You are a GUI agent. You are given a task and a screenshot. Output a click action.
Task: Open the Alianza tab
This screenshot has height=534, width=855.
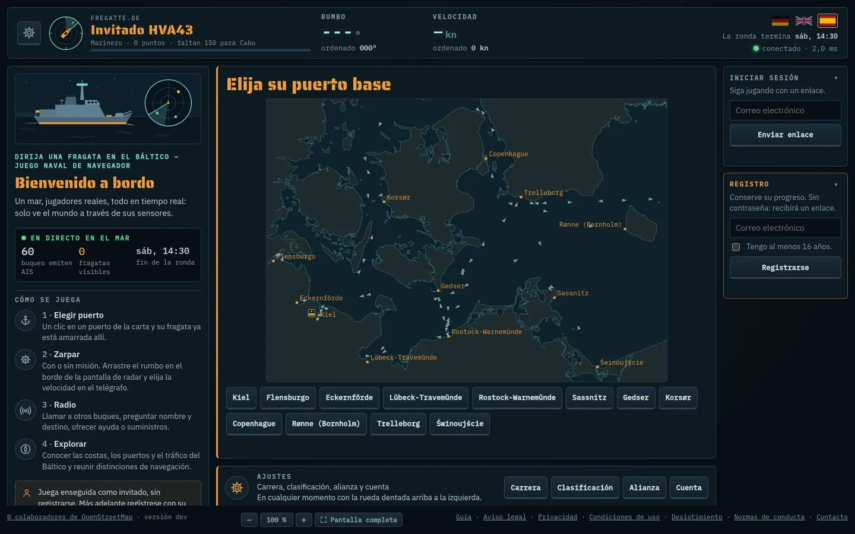644,488
